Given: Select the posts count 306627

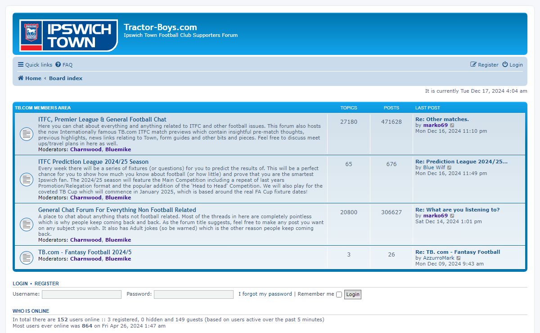Looking at the screenshot, I should (x=391, y=212).
